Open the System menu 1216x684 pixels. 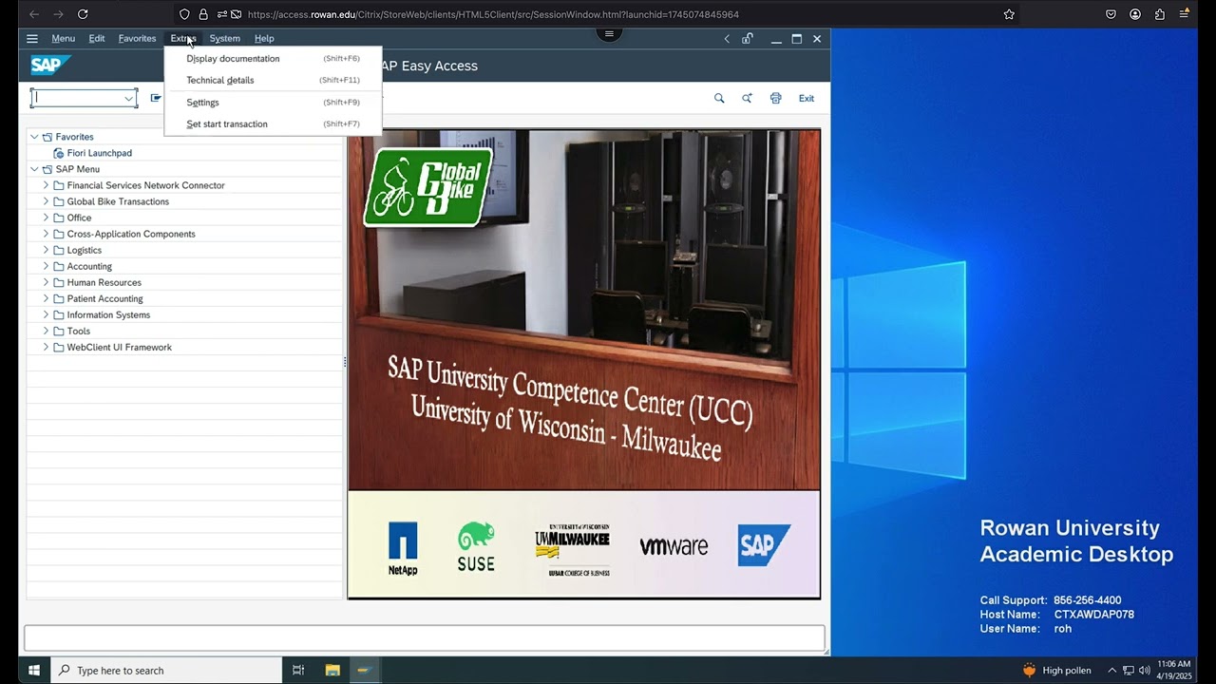224,39
